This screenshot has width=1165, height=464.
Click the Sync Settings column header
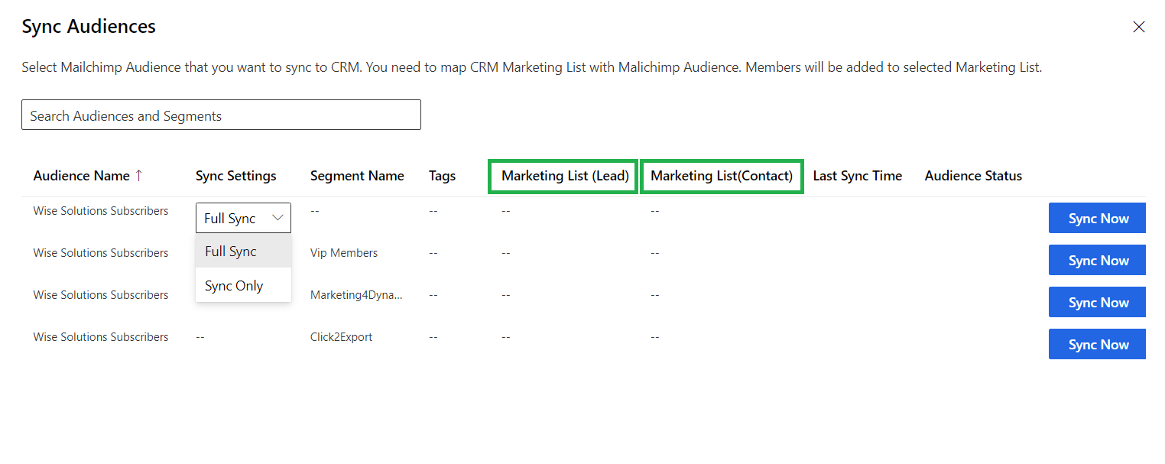(x=235, y=176)
